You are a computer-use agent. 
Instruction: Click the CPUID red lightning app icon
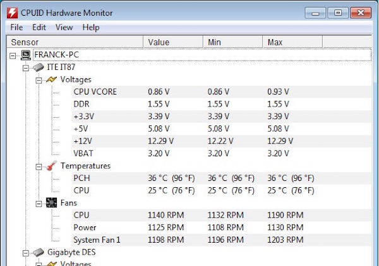click(x=11, y=13)
